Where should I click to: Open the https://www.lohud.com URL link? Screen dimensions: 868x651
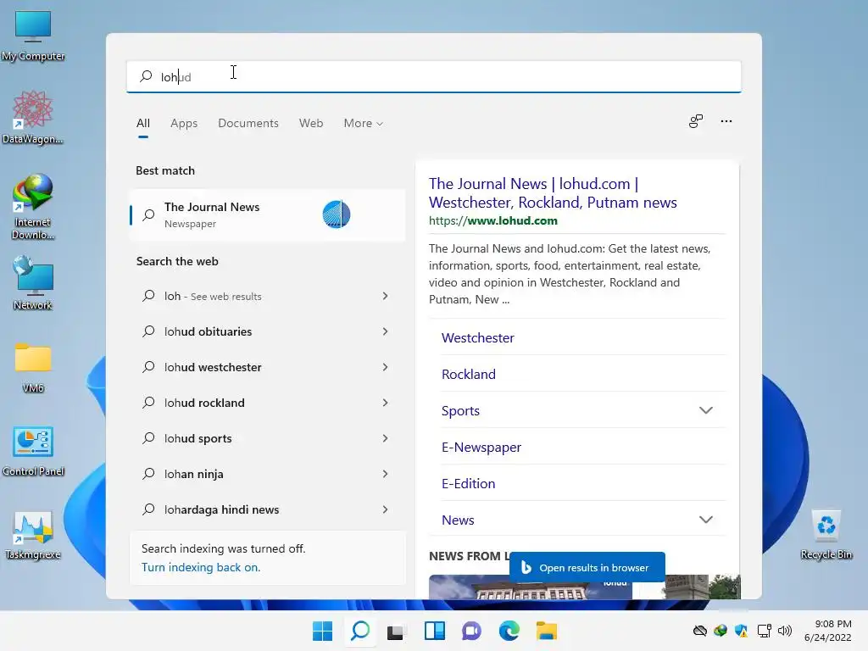[x=492, y=220]
